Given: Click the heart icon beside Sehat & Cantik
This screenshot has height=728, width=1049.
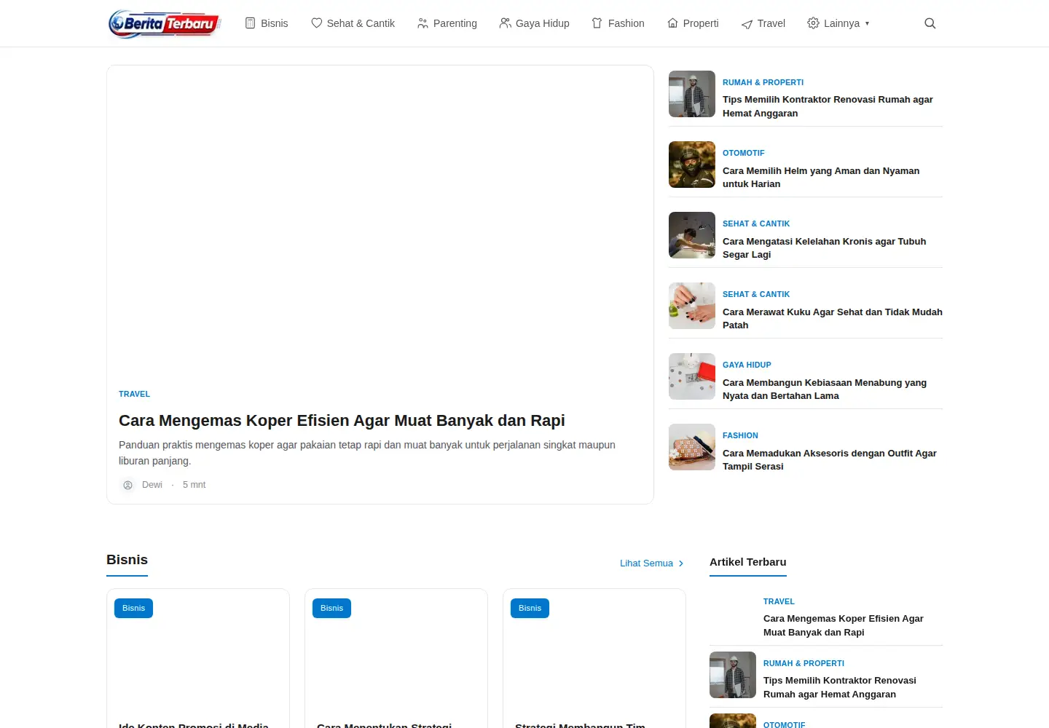Looking at the screenshot, I should (x=316, y=23).
